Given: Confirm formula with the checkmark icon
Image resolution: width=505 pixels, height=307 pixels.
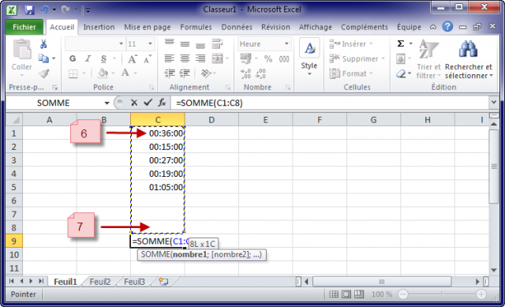Looking at the screenshot, I should 148,103.
